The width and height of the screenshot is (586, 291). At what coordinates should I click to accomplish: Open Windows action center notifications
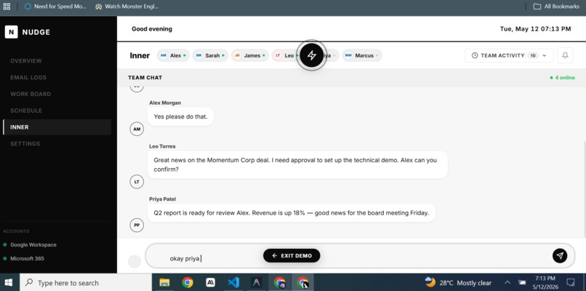(571, 282)
